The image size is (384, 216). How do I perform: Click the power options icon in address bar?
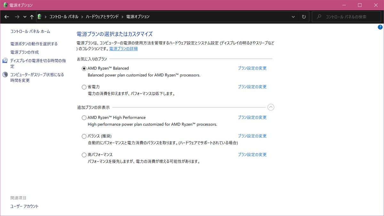click(40, 17)
